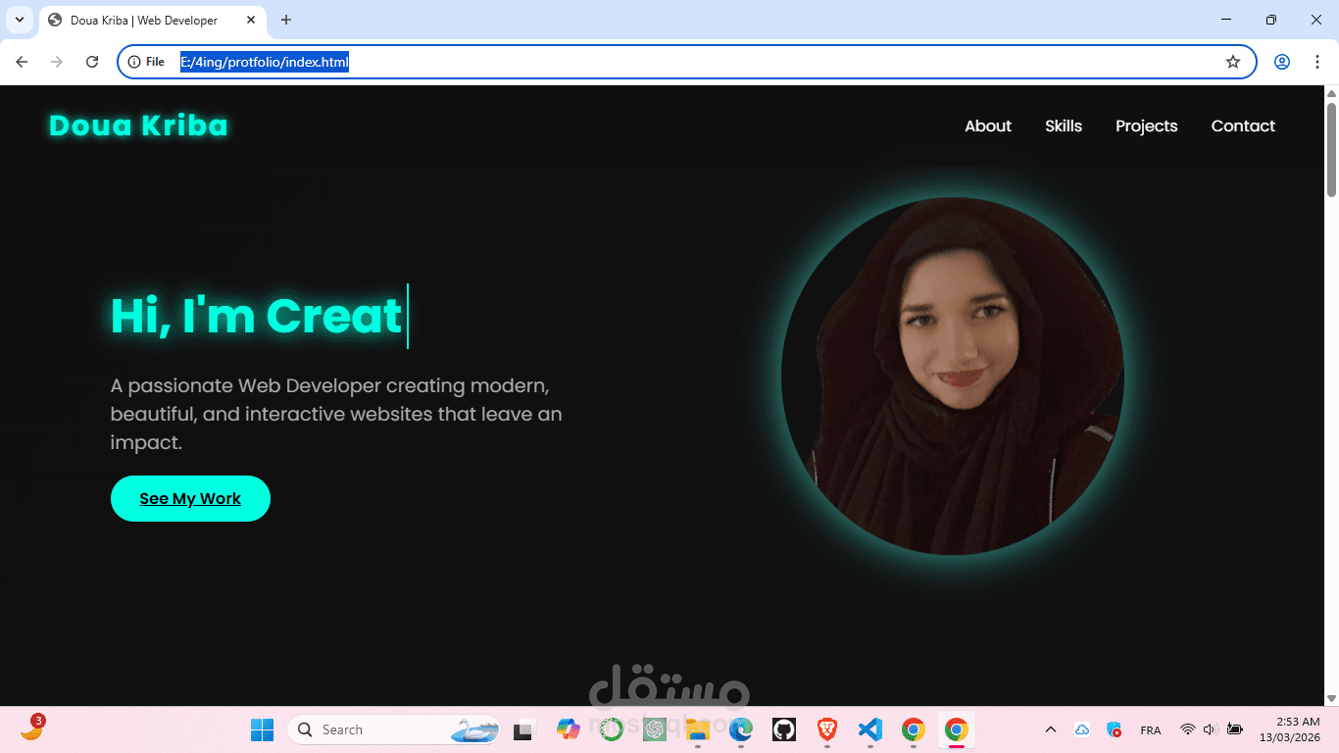Viewport: 1339px width, 753px height.
Task: Click the See My Work button
Action: [190, 498]
